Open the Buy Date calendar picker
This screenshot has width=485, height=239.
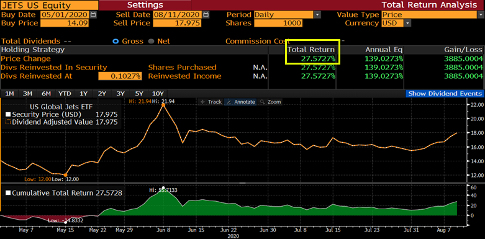[x=93, y=14]
